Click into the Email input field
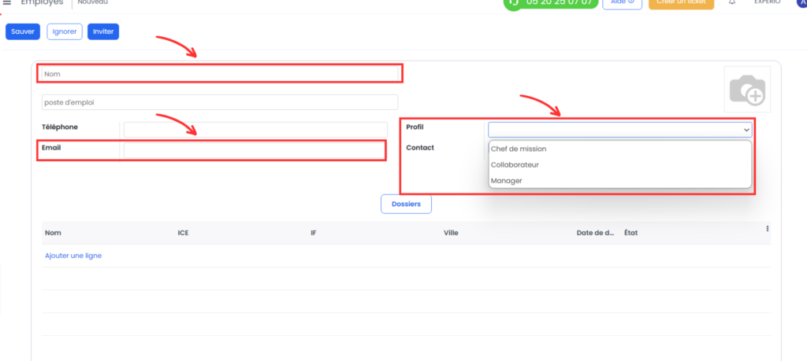The image size is (807, 361). pos(254,150)
